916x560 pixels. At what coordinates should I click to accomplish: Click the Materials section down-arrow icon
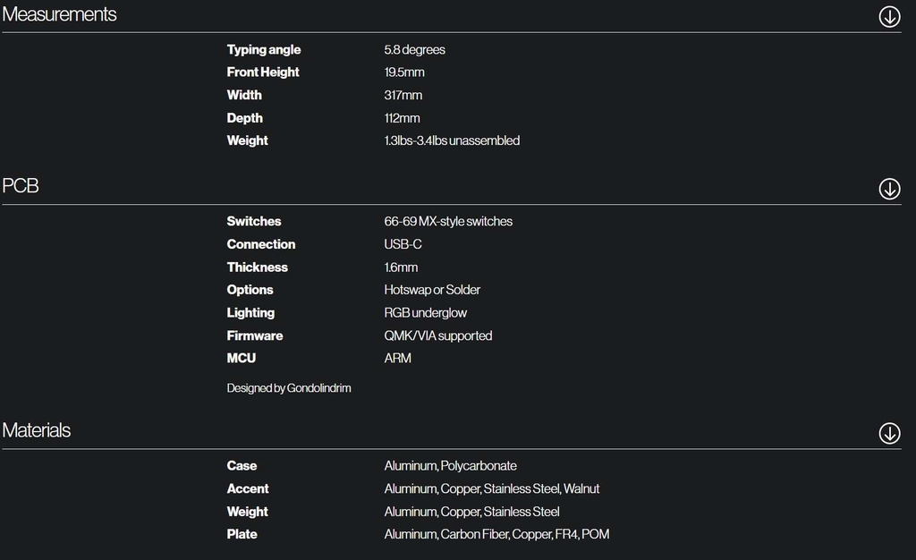coord(889,433)
